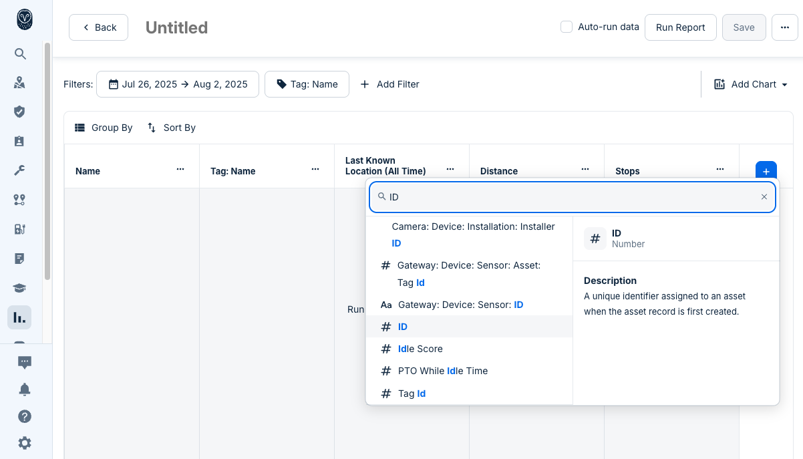The height and width of the screenshot is (459, 803).
Task: Click the search magnifier icon in sidebar
Action: pyautogui.click(x=20, y=54)
